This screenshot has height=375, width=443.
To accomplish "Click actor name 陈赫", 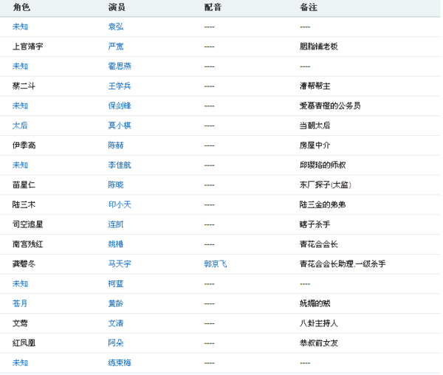I will click(x=116, y=145).
